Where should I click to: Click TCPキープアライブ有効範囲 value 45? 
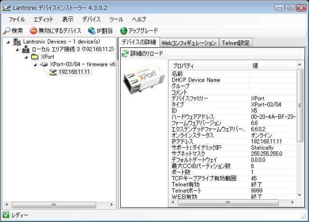[254, 178]
